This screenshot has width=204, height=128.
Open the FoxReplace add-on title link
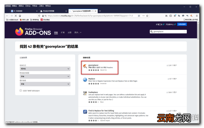coord(93,92)
